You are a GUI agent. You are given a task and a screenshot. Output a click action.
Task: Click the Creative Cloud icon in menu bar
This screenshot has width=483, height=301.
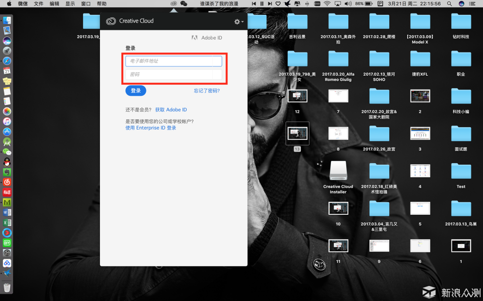click(x=173, y=3)
